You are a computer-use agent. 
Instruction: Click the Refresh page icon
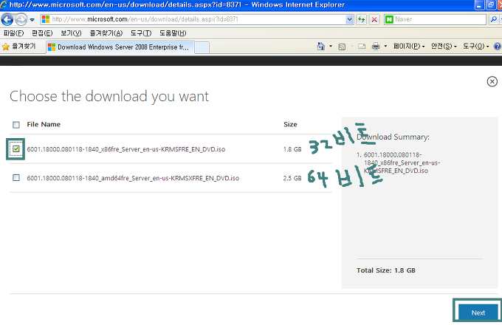pyautogui.click(x=362, y=19)
